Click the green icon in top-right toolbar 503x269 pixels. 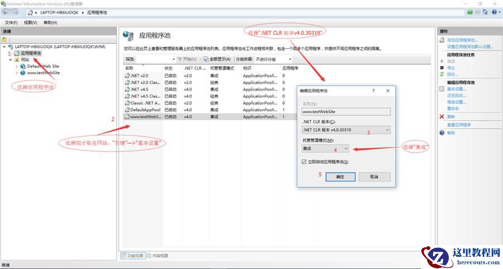coord(470,12)
